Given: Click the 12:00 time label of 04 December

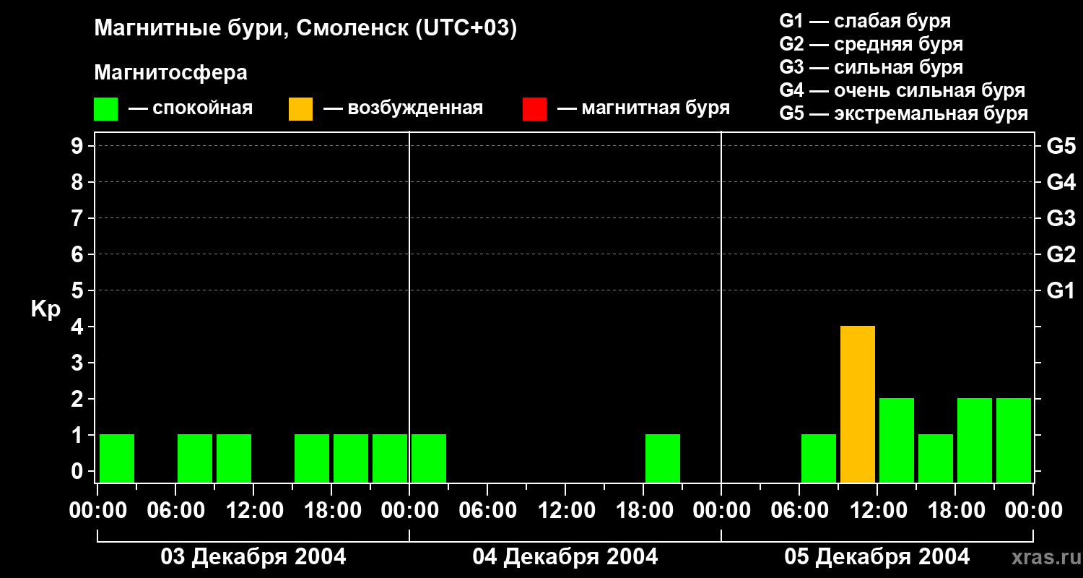Looking at the screenshot, I should 565,511.
